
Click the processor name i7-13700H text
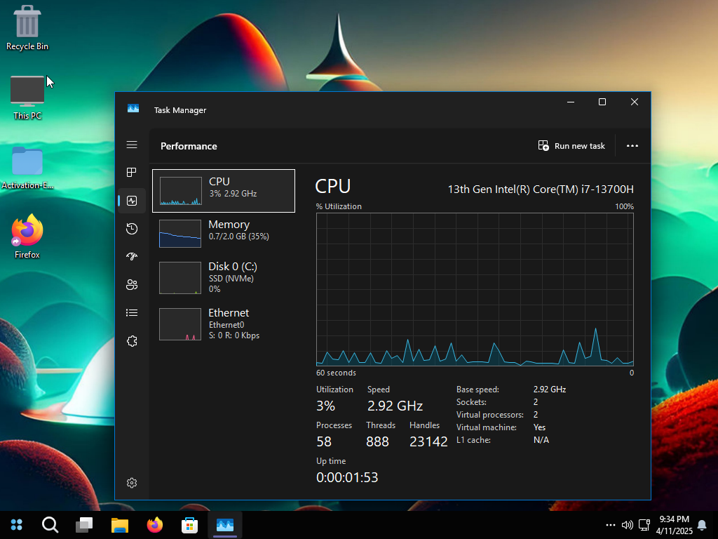tap(541, 189)
